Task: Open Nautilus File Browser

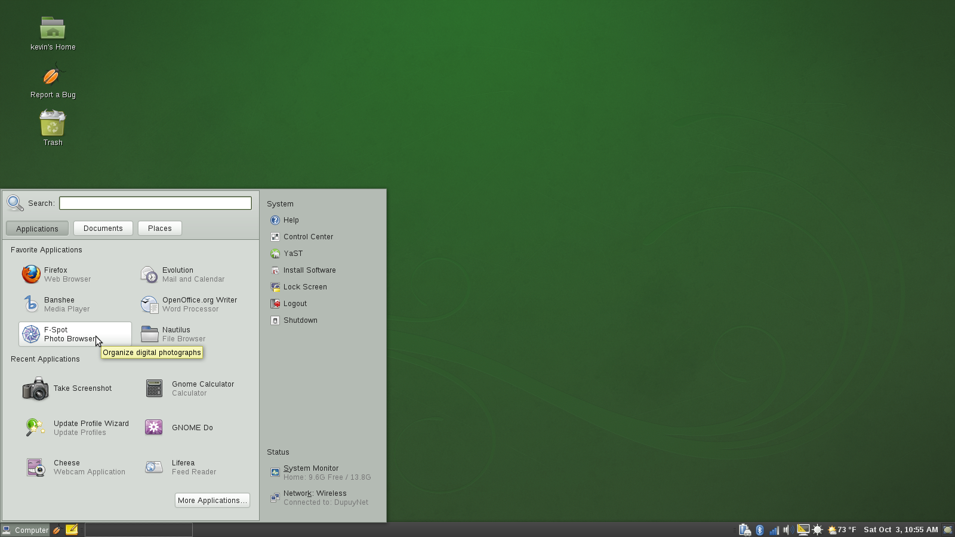Action: coord(179,334)
